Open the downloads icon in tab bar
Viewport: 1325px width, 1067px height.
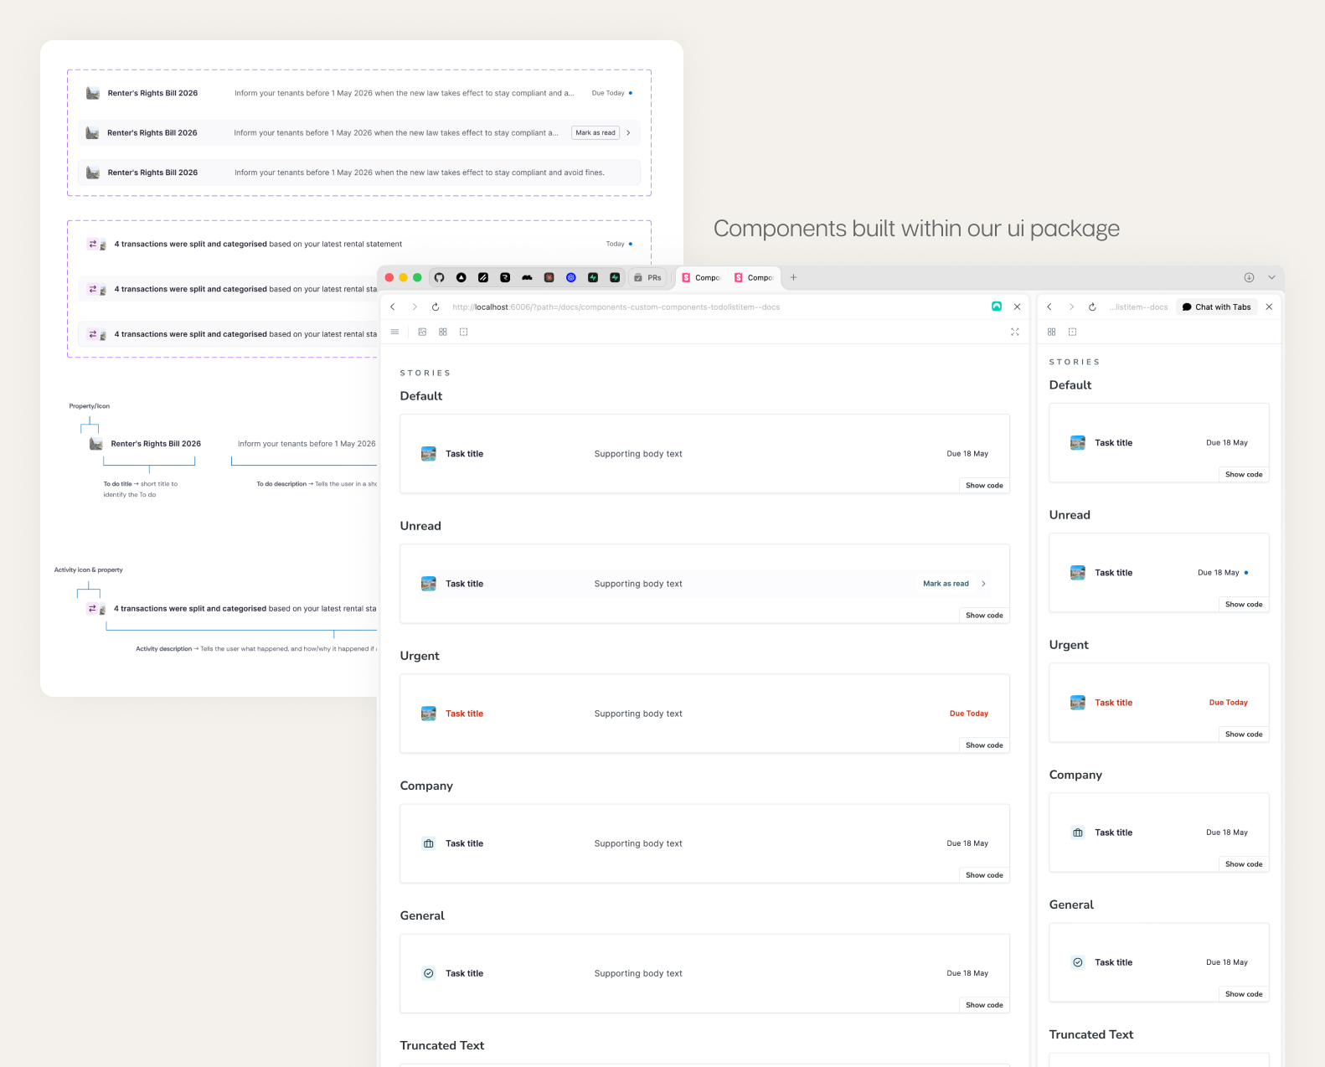(1249, 277)
